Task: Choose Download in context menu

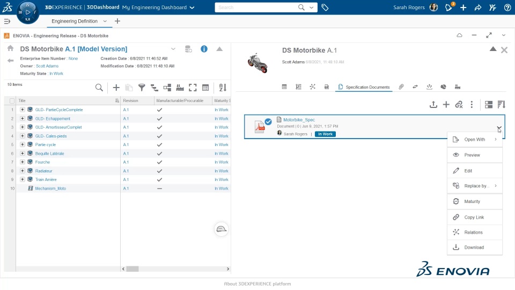Action: point(475,247)
